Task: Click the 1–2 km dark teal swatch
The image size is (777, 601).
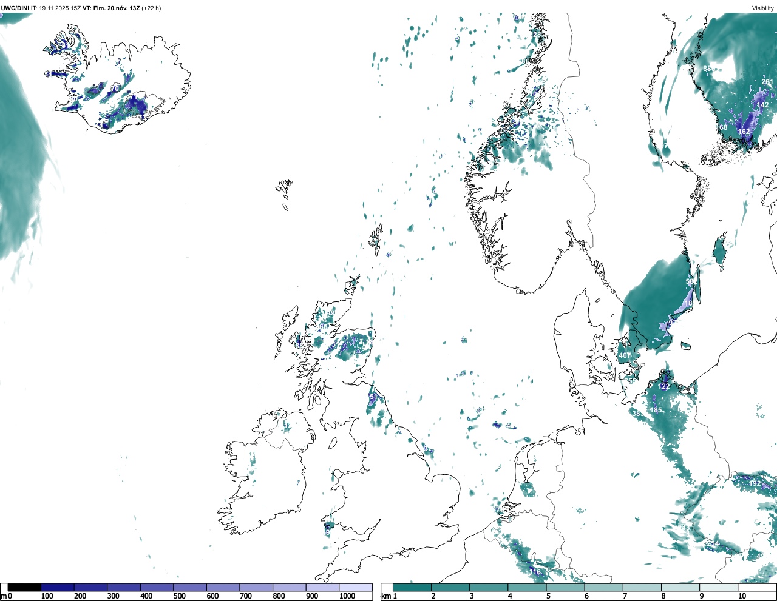Action: click(x=412, y=587)
